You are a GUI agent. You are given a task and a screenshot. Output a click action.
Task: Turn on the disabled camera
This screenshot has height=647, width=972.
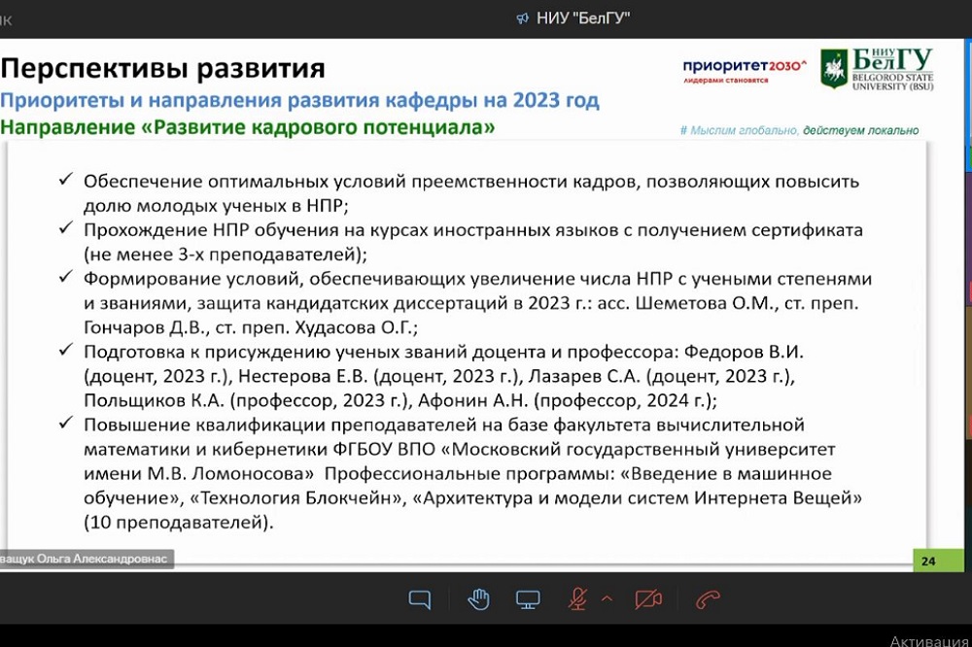[648, 599]
